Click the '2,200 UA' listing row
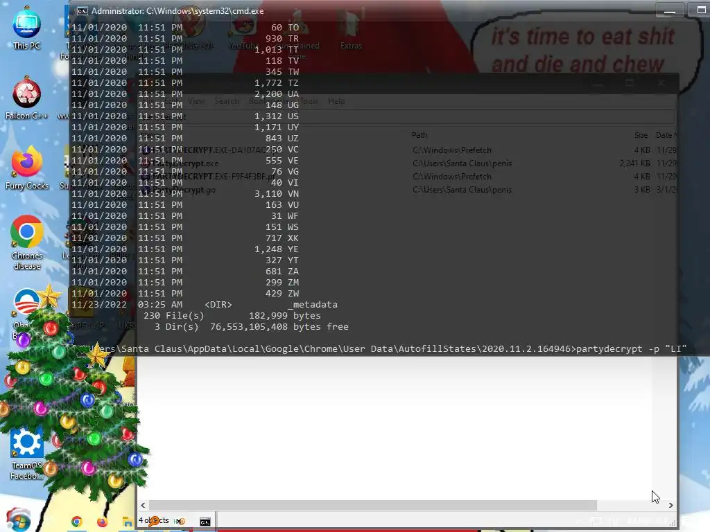This screenshot has height=532, width=710. [185, 94]
